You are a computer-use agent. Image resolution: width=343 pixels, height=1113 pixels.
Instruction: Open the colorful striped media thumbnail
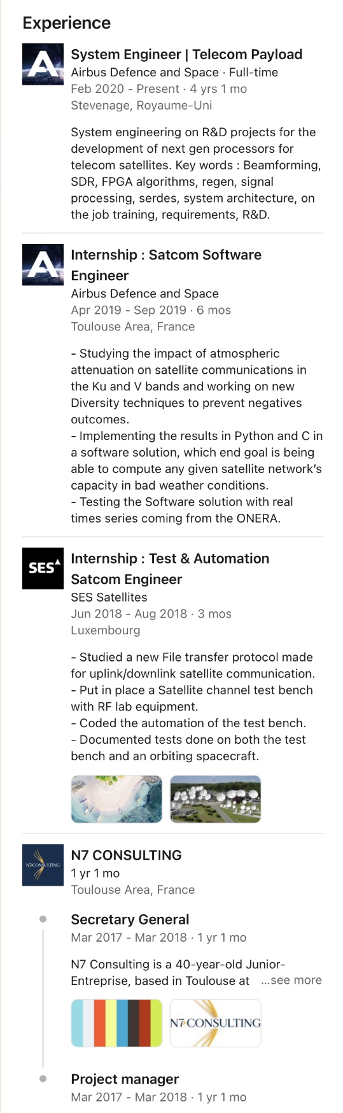click(116, 1023)
